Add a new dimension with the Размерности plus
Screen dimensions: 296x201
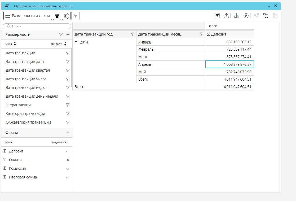pyautogui.click(x=68, y=35)
